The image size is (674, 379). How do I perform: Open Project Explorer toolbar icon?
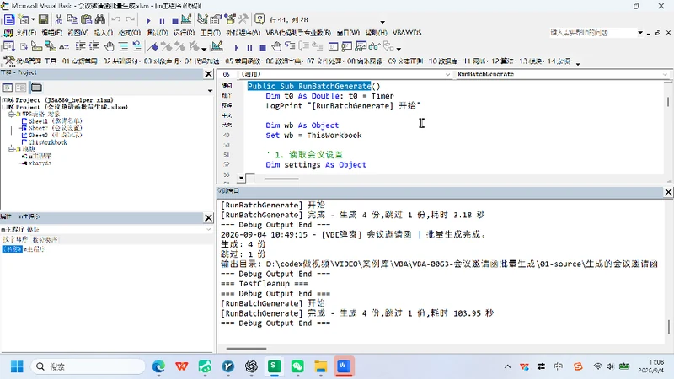(x=202, y=19)
